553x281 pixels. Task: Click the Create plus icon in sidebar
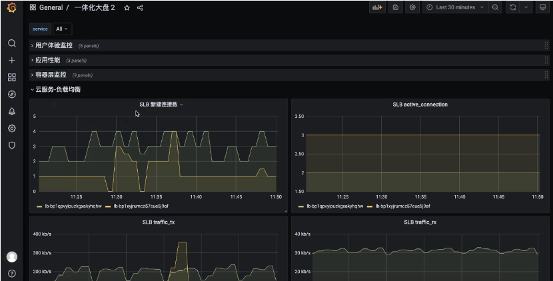pos(11,61)
